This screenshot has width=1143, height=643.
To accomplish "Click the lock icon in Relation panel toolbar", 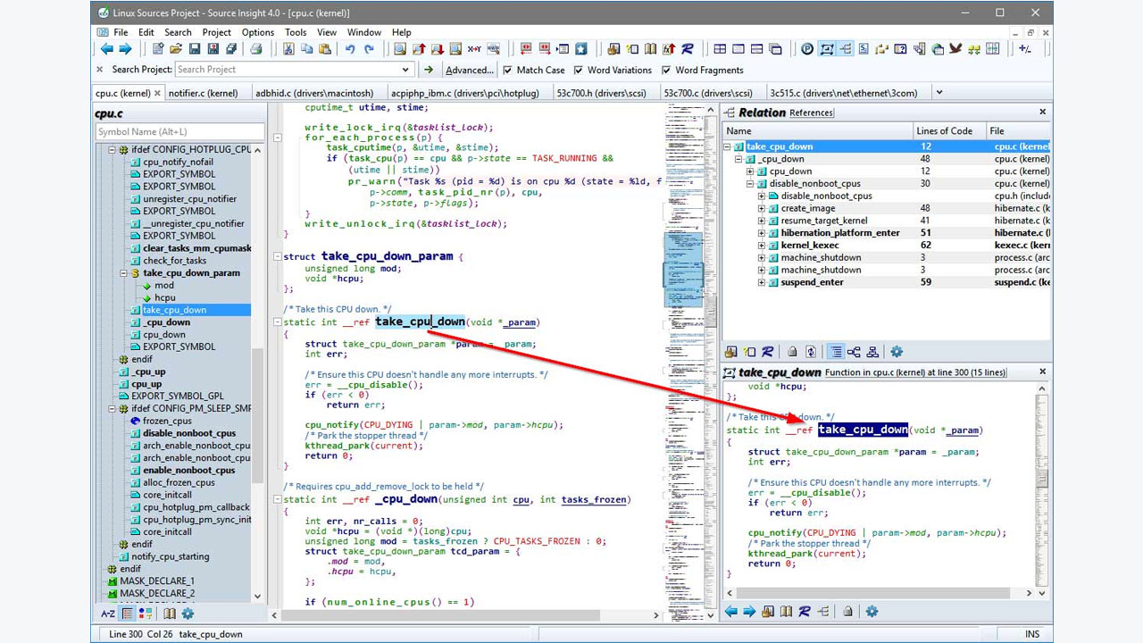I will pos(792,352).
